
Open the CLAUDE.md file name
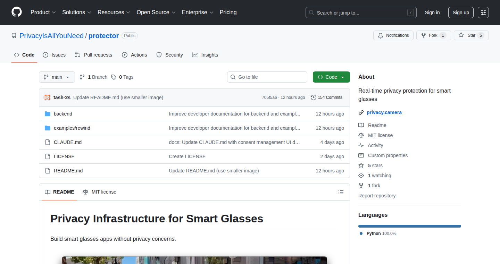coord(68,142)
